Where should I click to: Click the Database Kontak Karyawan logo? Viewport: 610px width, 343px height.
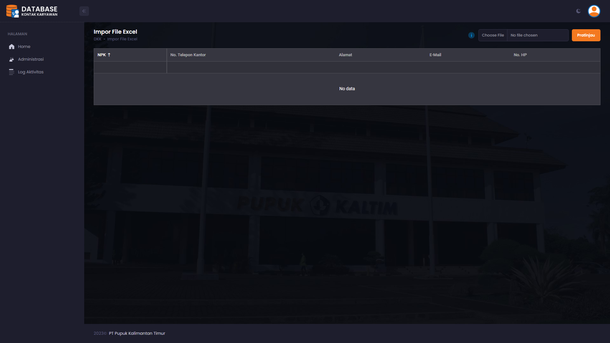(x=32, y=11)
